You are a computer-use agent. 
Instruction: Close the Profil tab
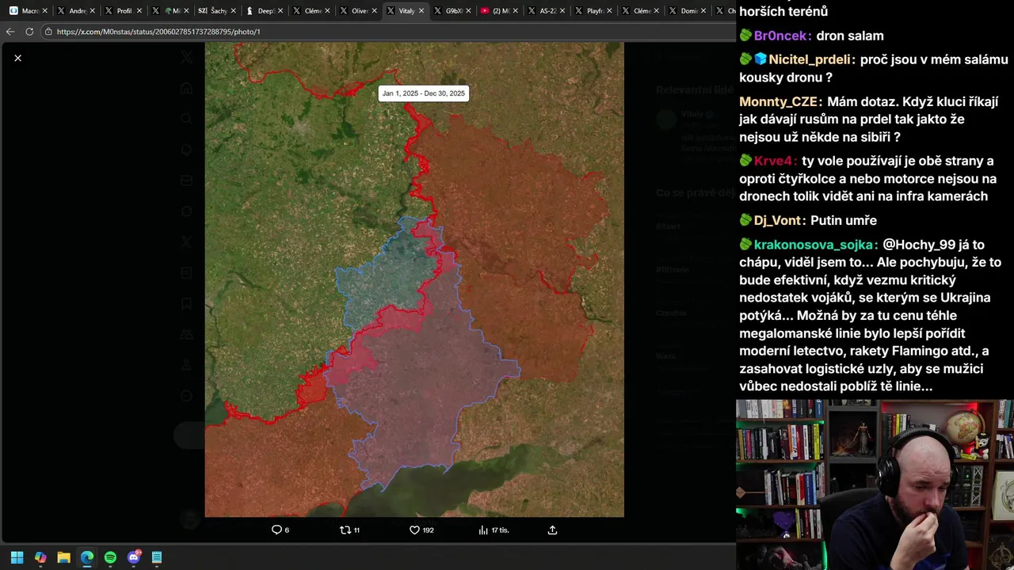point(140,11)
